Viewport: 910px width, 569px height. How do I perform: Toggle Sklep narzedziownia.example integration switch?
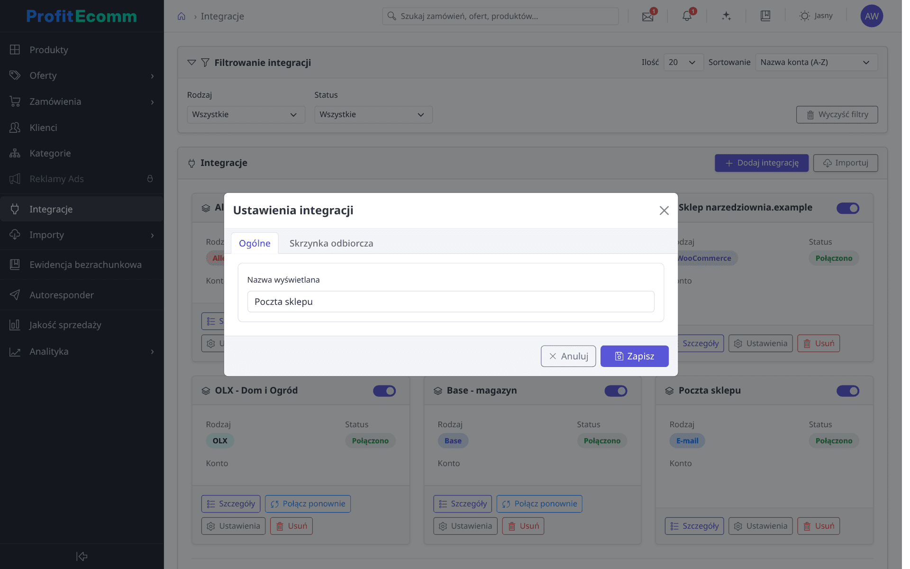(x=848, y=208)
